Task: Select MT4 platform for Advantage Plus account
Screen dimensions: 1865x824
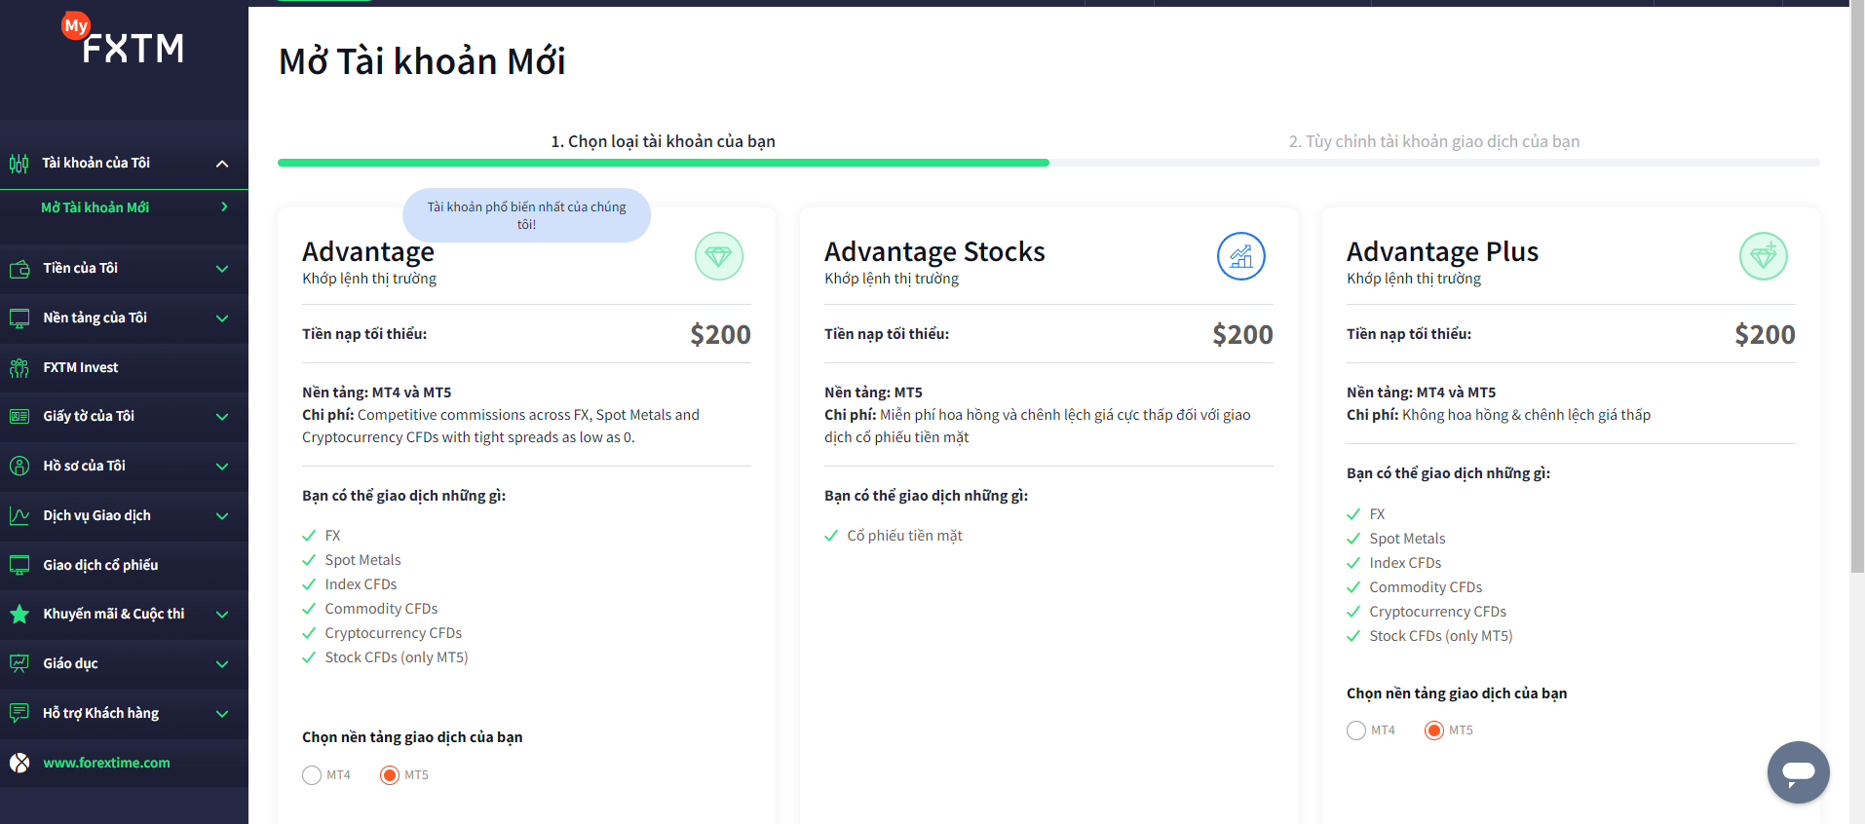Action: pos(1356,730)
